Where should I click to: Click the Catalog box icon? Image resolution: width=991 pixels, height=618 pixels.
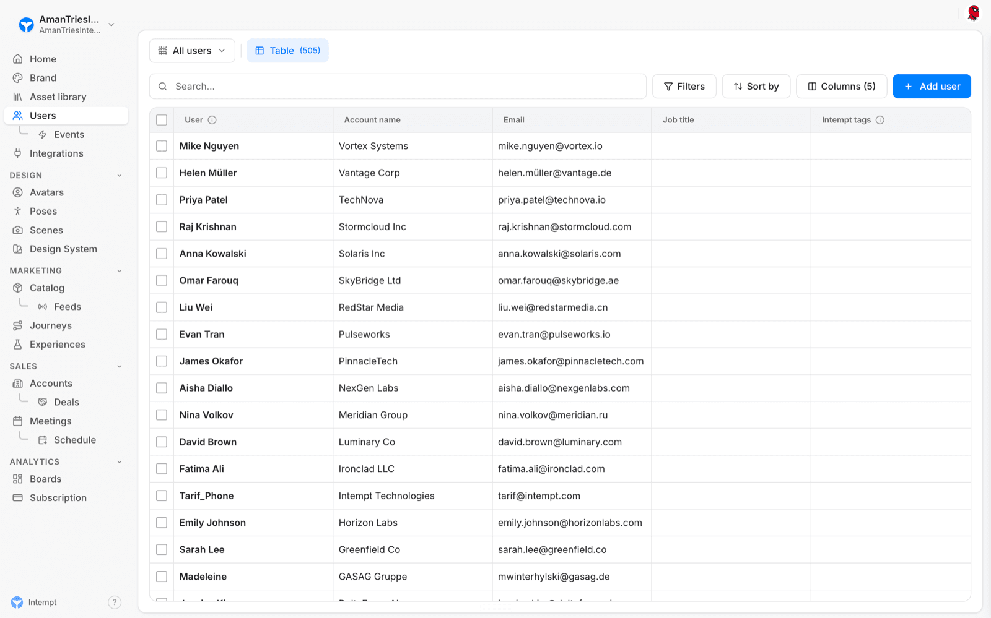pos(18,288)
